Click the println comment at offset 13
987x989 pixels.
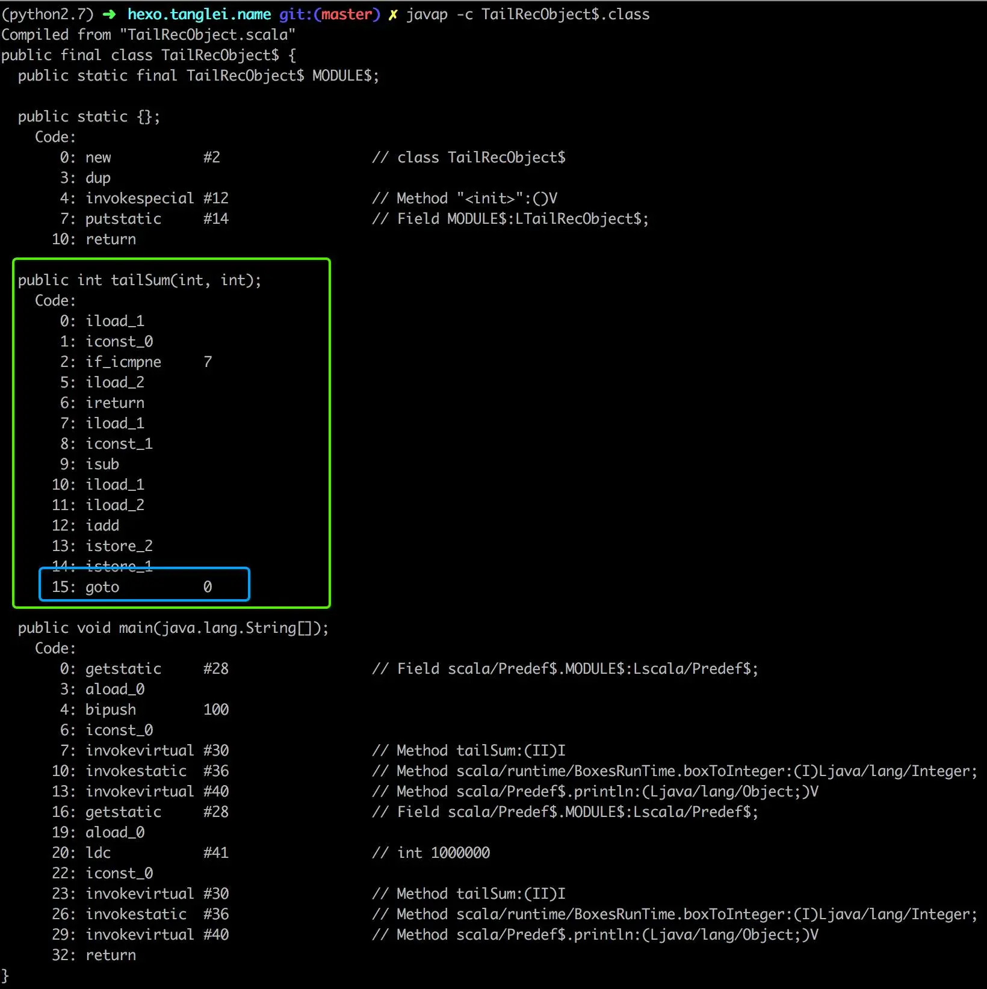click(595, 791)
